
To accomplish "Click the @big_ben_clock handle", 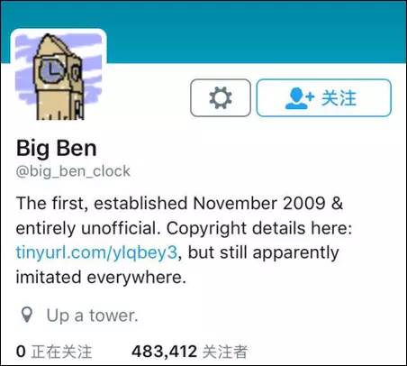I will pyautogui.click(x=73, y=171).
